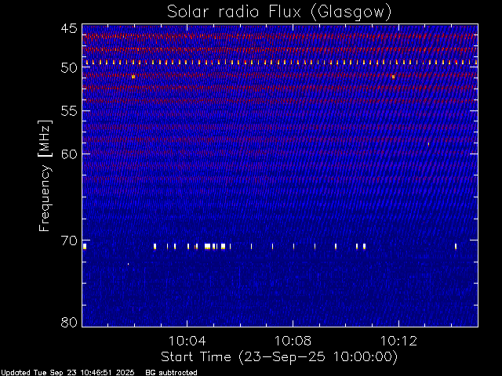Click the "BG subtracted" note
This screenshot has height=376, width=502.
(x=171, y=373)
